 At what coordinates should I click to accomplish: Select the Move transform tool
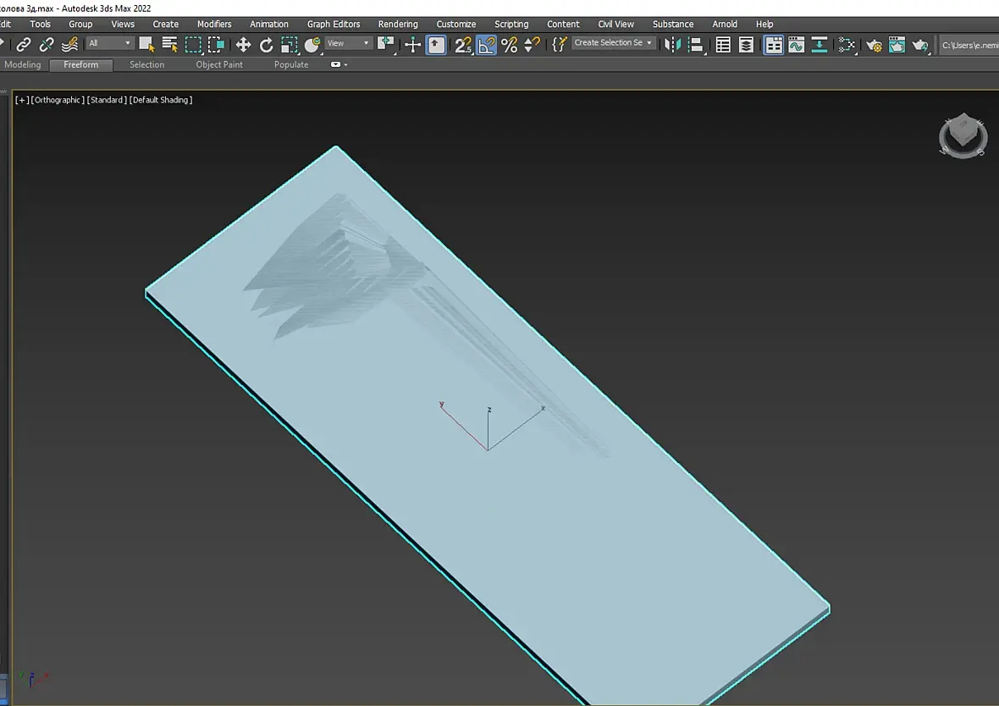[243, 45]
